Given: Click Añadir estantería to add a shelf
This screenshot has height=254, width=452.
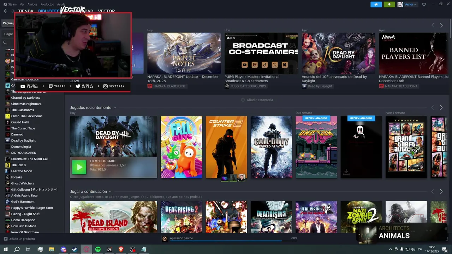Looking at the screenshot, I should pos(257,100).
